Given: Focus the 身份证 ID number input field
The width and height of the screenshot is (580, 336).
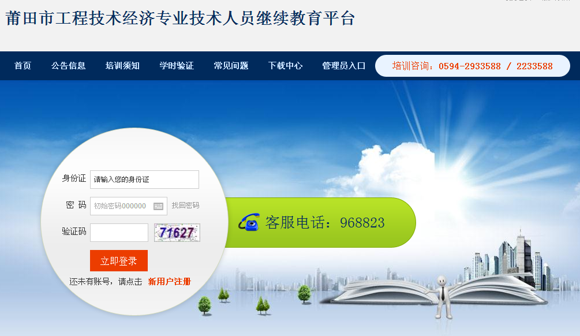Looking at the screenshot, I should (144, 180).
